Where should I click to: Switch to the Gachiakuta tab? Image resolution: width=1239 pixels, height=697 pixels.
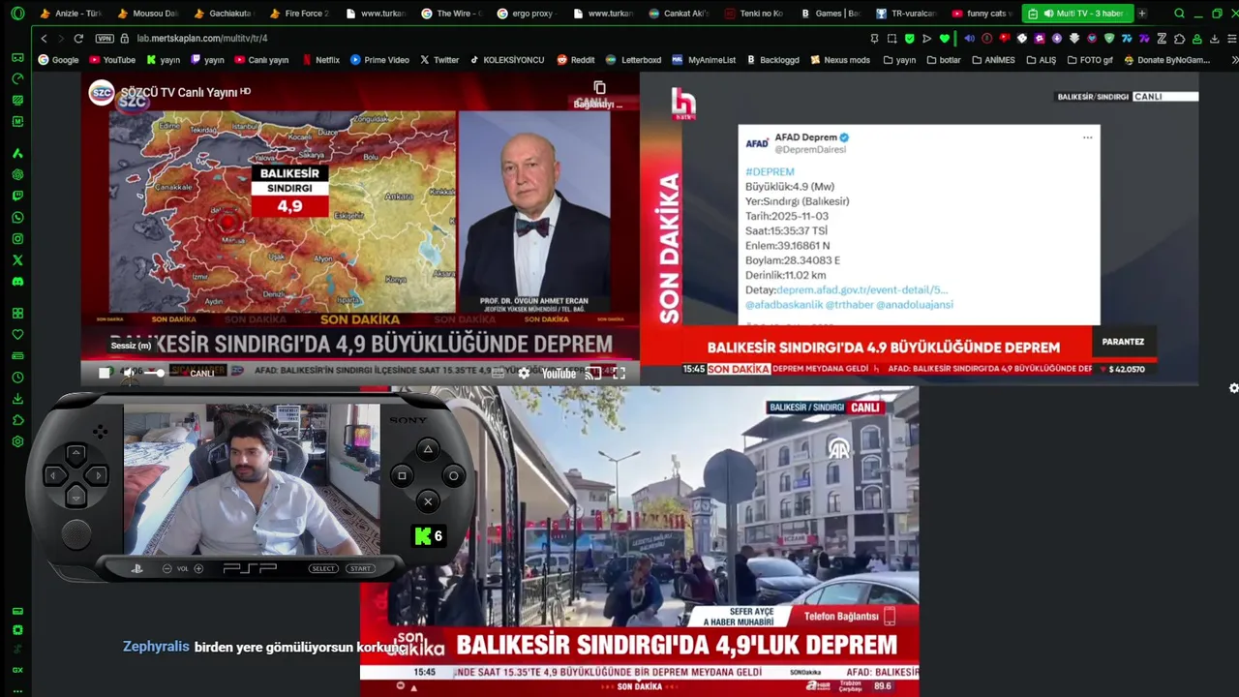pyautogui.click(x=223, y=14)
